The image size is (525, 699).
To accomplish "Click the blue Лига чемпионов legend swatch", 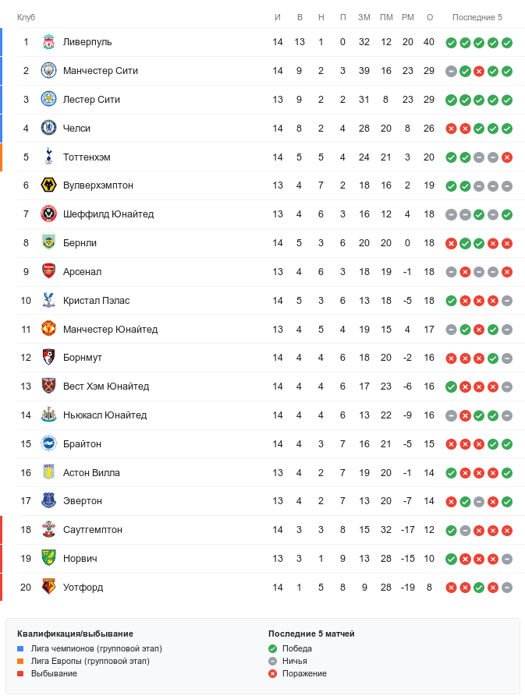I will click(x=21, y=648).
